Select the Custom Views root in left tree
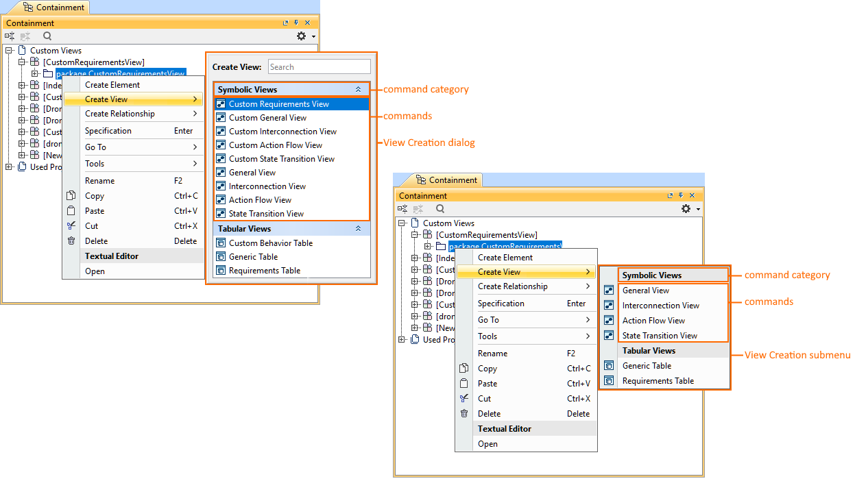 click(x=56, y=51)
